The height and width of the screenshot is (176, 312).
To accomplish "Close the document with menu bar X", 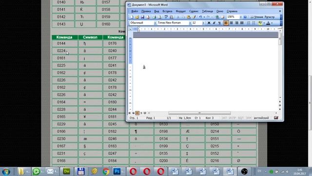I will click(280, 11).
